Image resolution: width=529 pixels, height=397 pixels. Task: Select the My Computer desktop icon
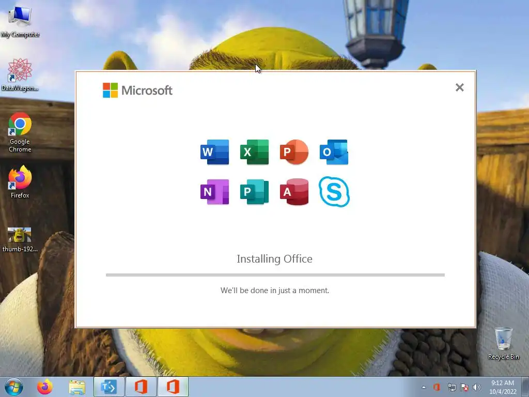pos(20,22)
